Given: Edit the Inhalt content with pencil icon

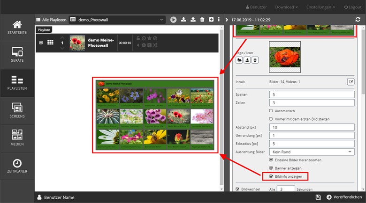Looking at the screenshot, I should pos(351,81).
